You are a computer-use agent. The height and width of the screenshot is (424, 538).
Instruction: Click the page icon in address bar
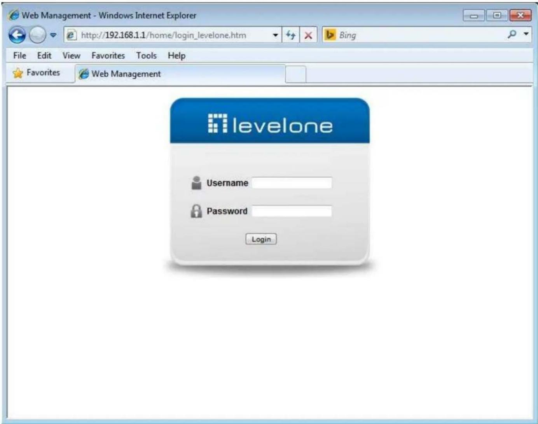pyautogui.click(x=71, y=35)
